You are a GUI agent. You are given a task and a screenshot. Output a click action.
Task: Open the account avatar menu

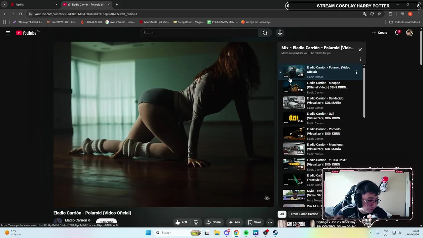[x=409, y=33]
